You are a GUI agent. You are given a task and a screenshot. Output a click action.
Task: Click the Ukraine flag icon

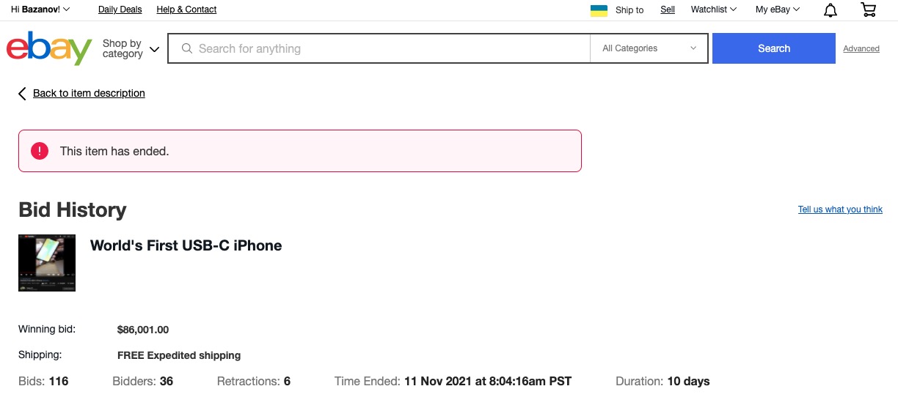coord(599,10)
